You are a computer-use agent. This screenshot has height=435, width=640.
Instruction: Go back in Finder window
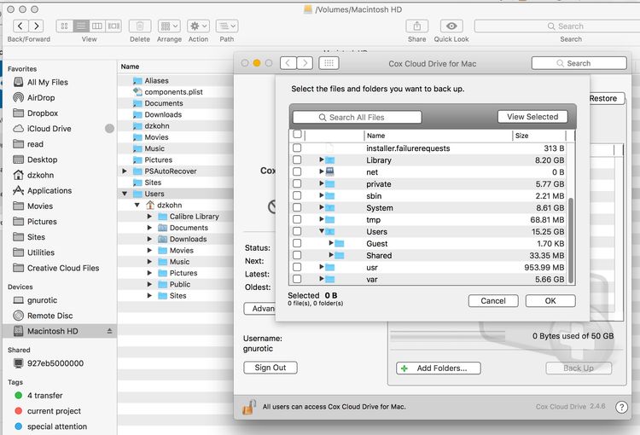(x=20, y=26)
